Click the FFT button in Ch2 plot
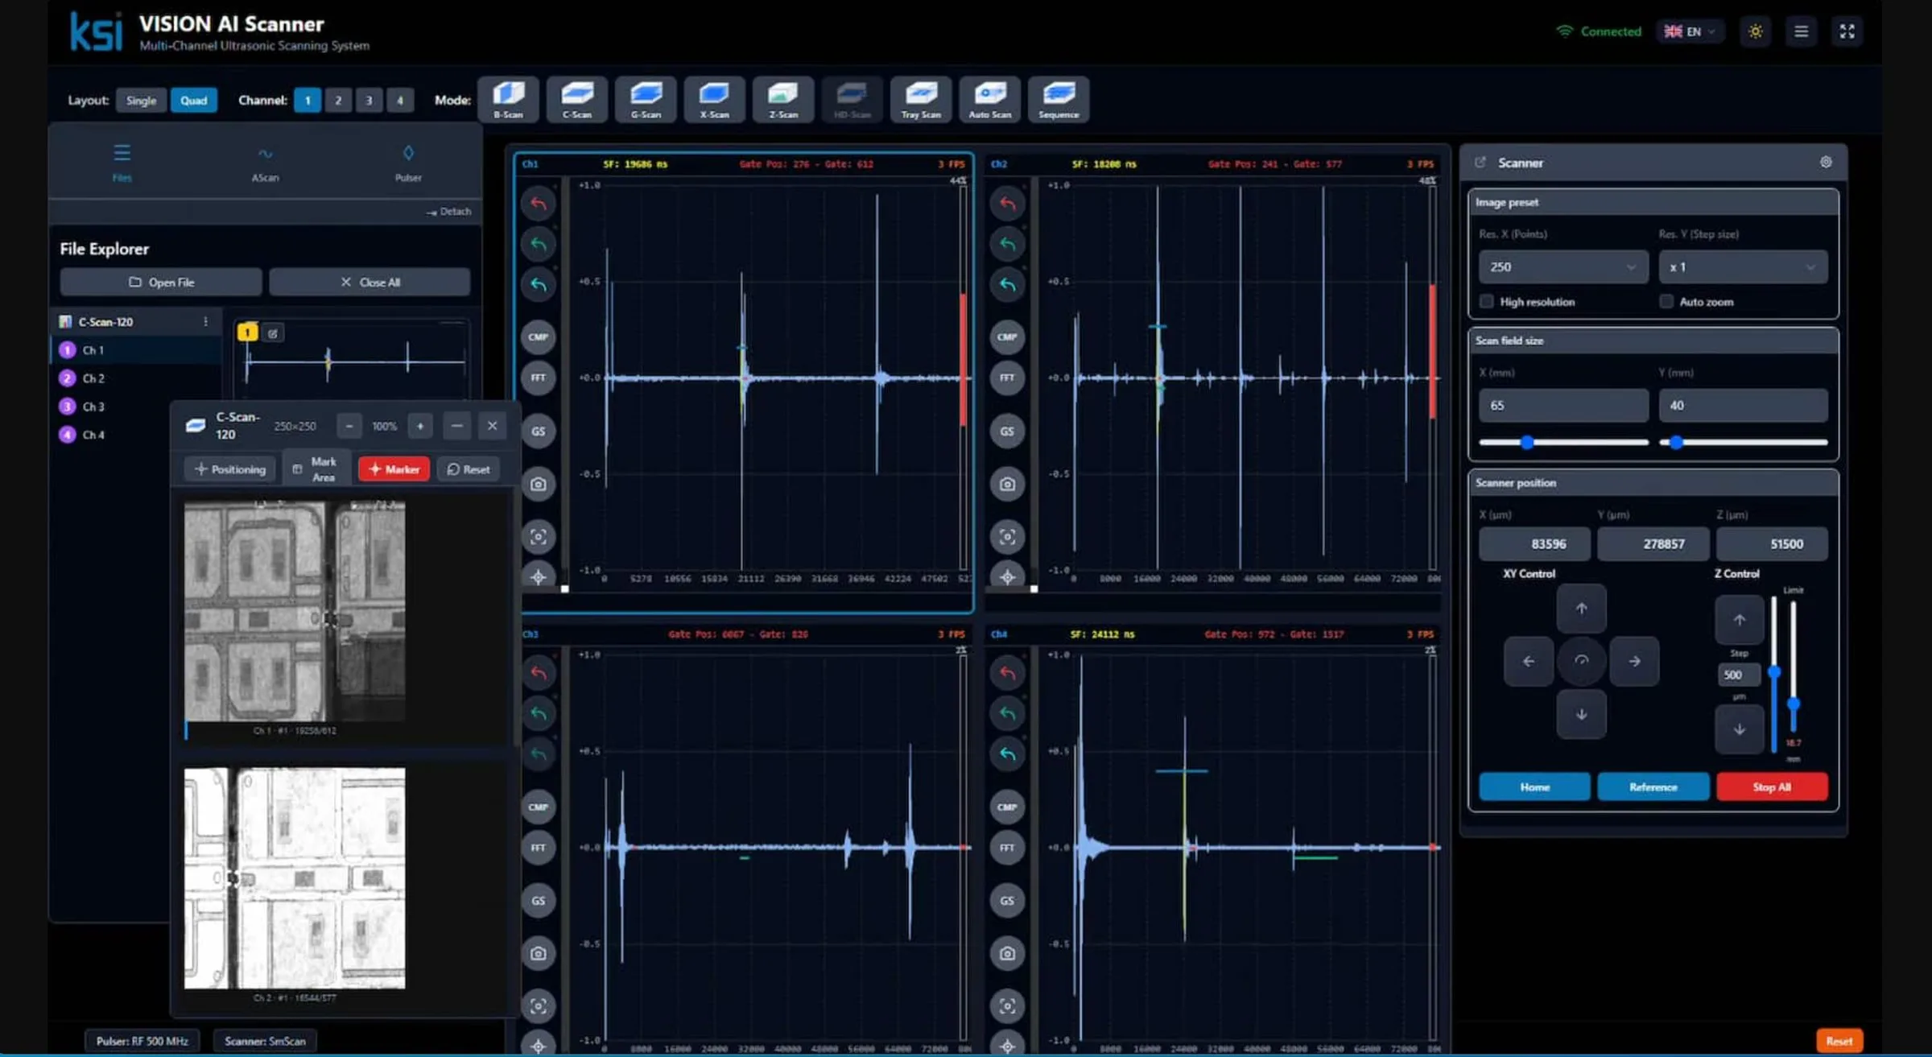Screen dimensions: 1932x1057 (1007, 378)
